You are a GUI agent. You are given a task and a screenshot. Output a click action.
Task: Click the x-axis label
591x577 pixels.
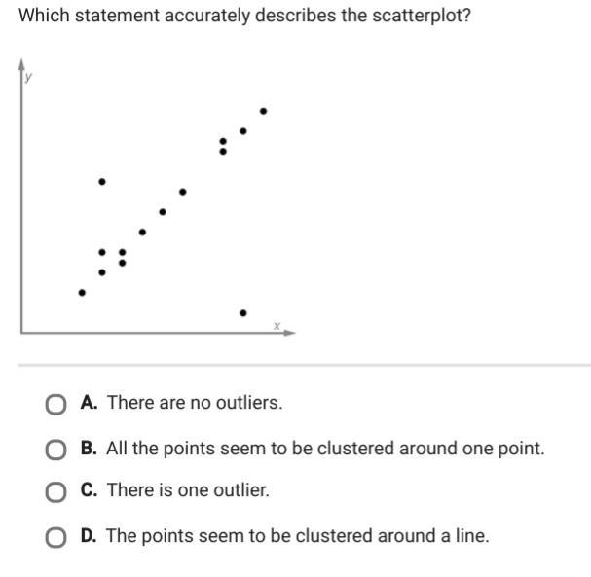pos(277,325)
